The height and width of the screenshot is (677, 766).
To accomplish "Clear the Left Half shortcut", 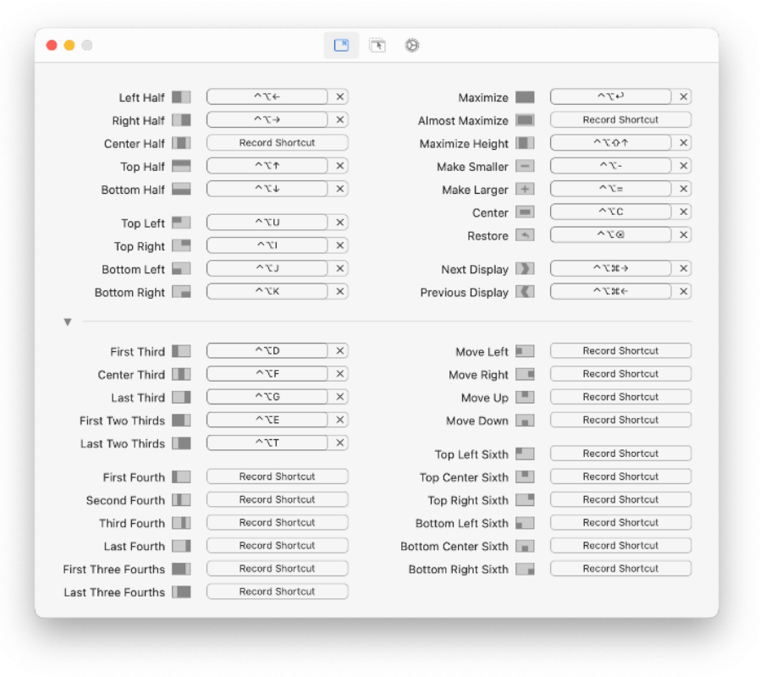I will click(340, 96).
